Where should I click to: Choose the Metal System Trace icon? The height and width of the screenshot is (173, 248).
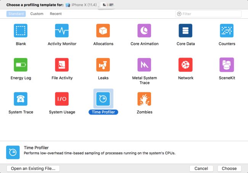coord(144,65)
